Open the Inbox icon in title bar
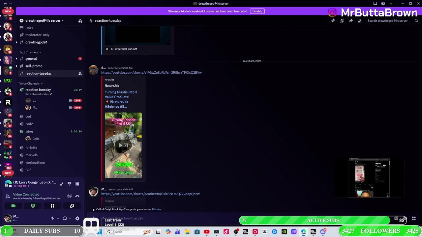The width and height of the screenshot is (422, 237). point(375,4)
